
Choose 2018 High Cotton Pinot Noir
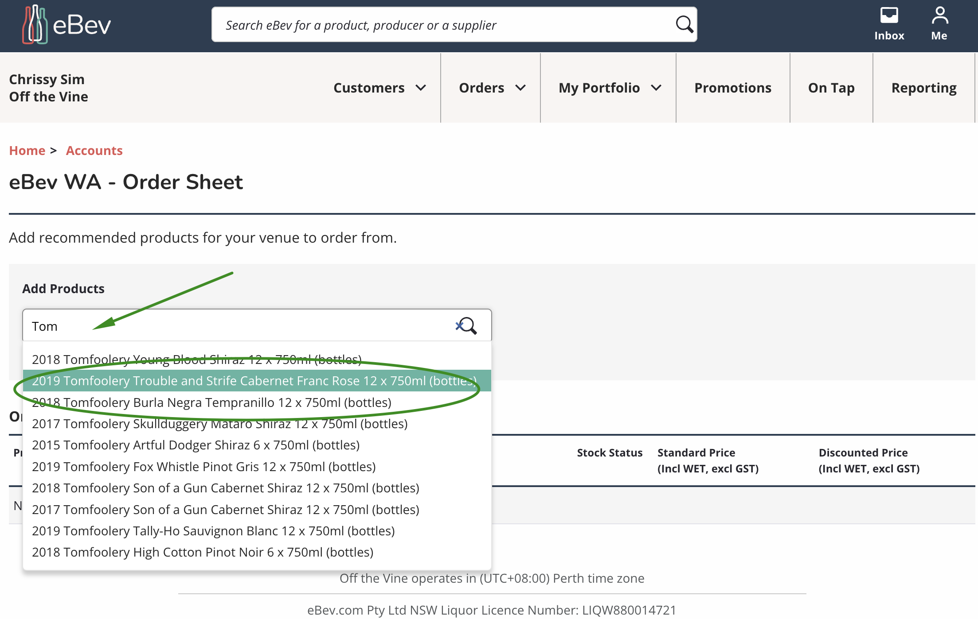203,552
